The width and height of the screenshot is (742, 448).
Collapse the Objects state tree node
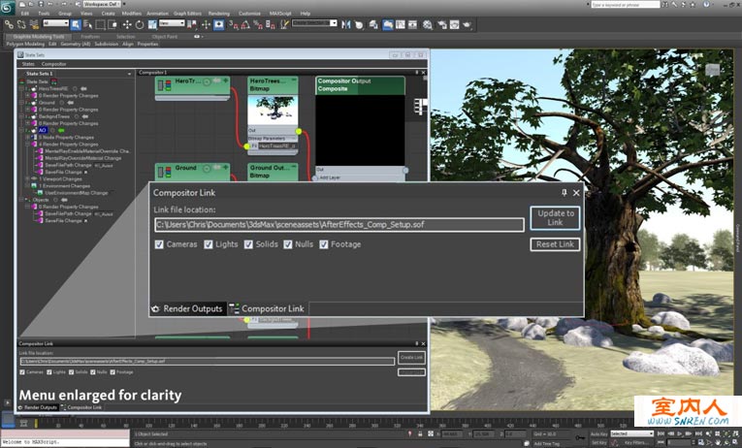click(22, 200)
